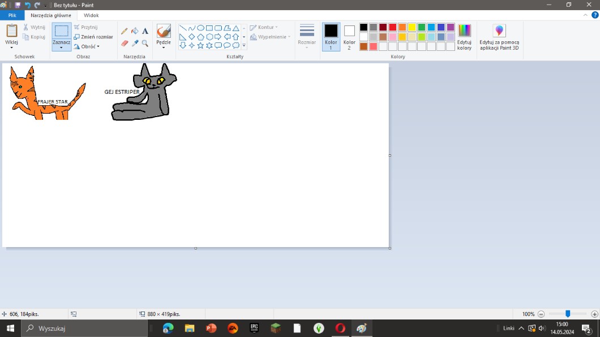This screenshot has height=337, width=600.
Task: Select the Fill with color bucket tool
Action: (x=135, y=32)
